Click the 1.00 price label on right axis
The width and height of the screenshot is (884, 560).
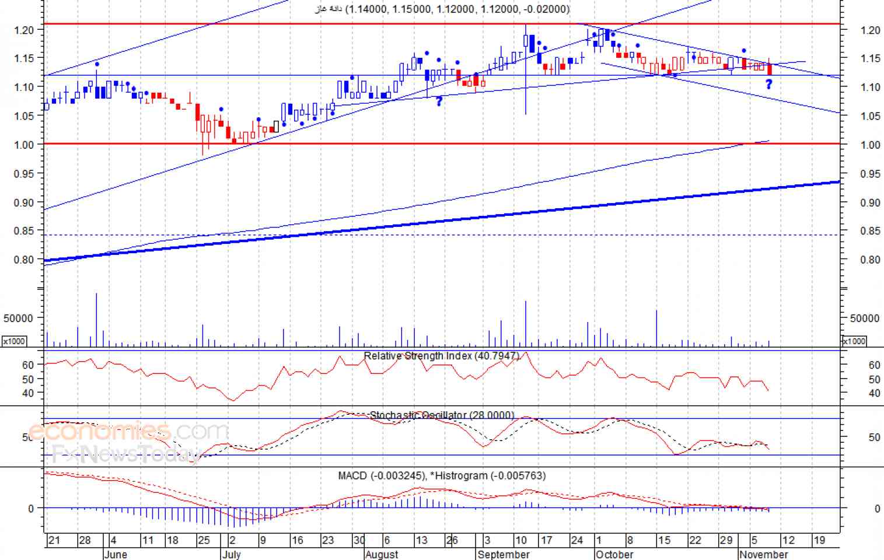[871, 145]
